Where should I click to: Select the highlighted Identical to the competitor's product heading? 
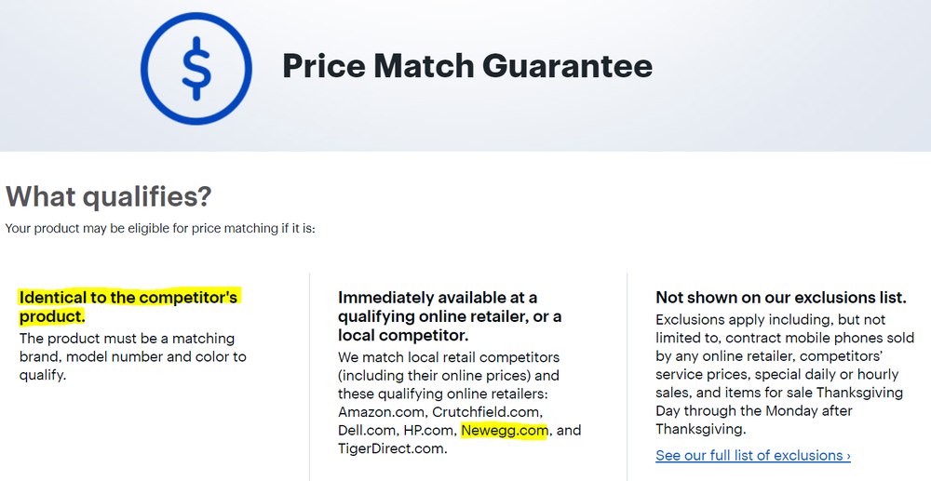pos(128,306)
